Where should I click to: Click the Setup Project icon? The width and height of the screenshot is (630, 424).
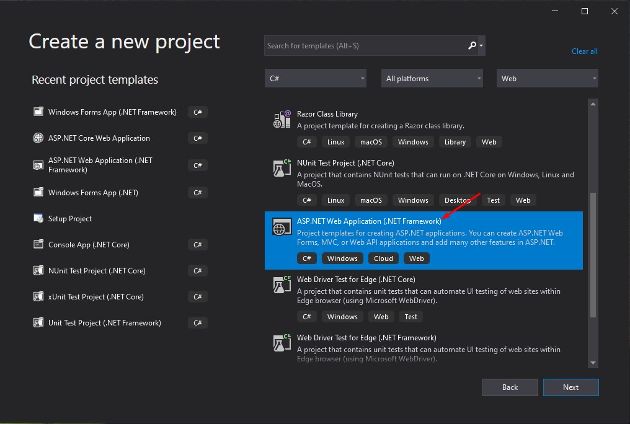click(38, 218)
